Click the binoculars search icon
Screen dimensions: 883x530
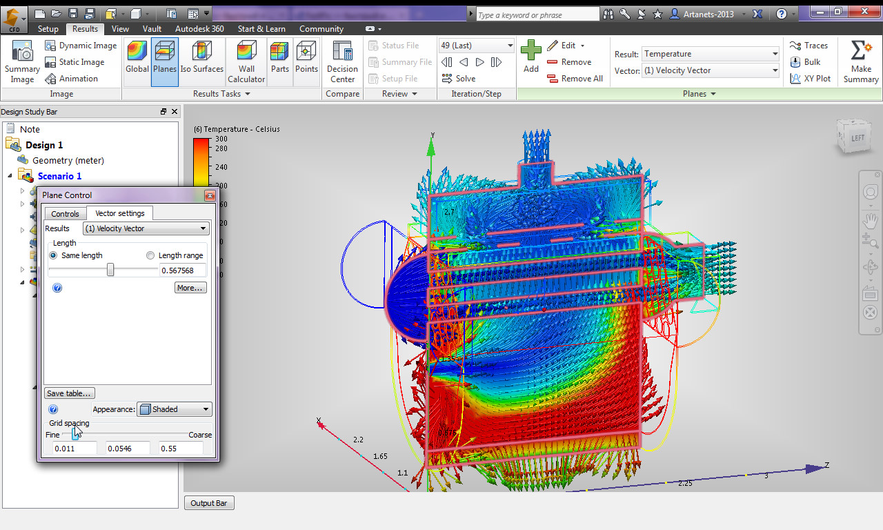tap(608, 14)
